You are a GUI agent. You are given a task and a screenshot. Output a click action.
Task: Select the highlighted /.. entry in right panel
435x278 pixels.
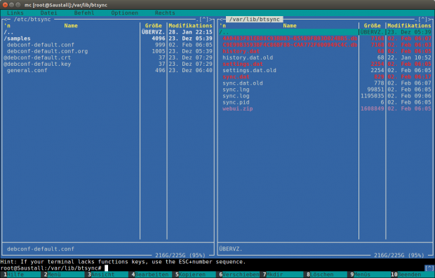point(325,32)
